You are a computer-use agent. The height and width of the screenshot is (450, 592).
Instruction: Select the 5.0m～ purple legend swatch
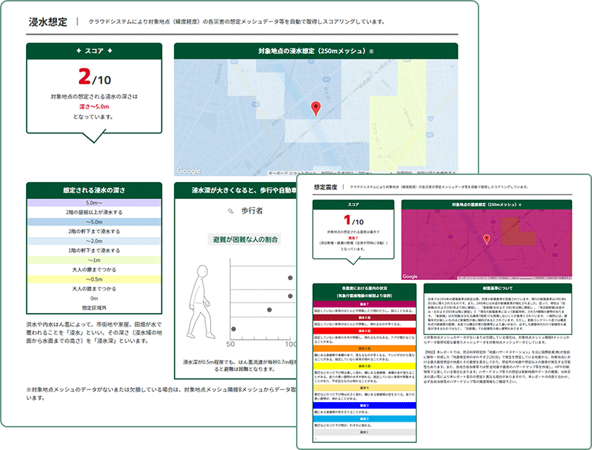click(x=94, y=203)
